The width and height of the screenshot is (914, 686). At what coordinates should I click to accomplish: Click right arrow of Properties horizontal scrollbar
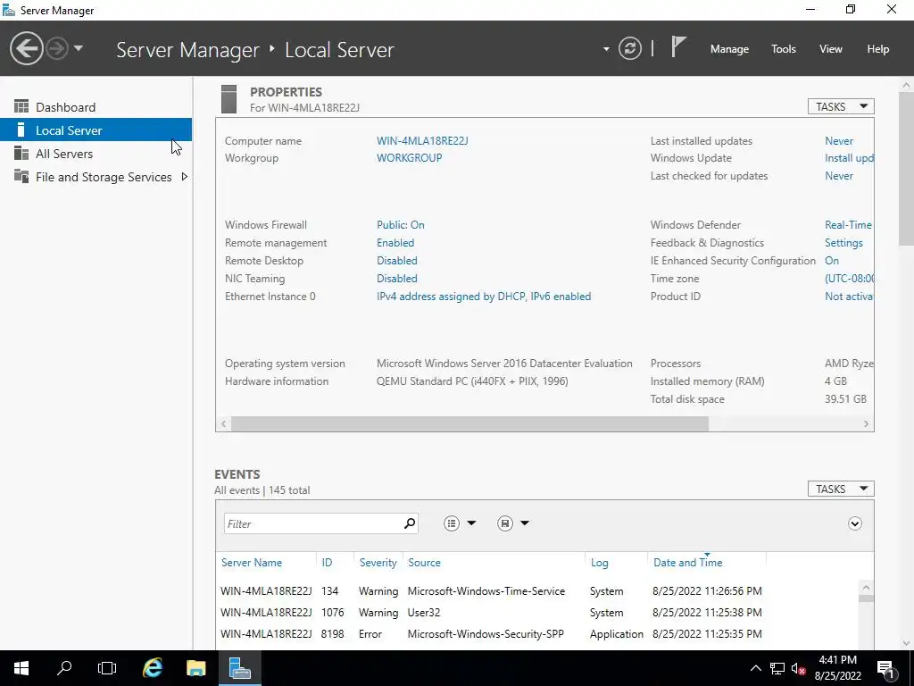[x=866, y=424]
